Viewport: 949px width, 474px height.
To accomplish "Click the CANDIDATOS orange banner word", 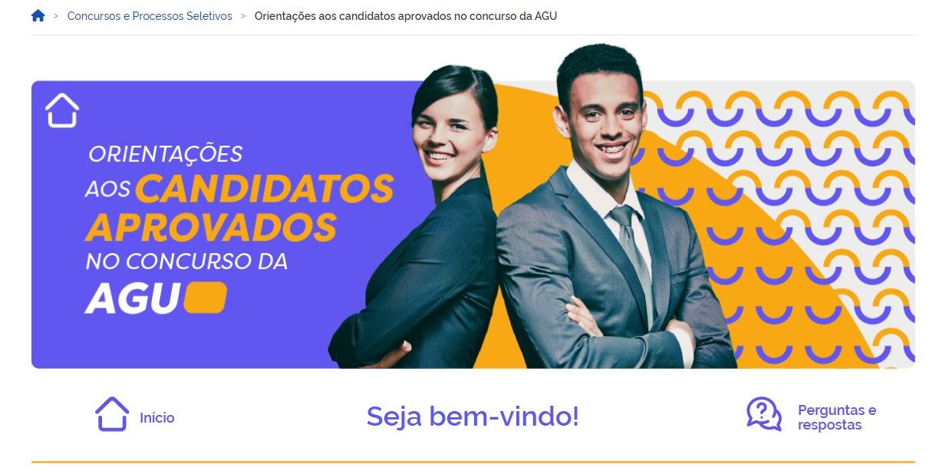I will pyautogui.click(x=265, y=189).
